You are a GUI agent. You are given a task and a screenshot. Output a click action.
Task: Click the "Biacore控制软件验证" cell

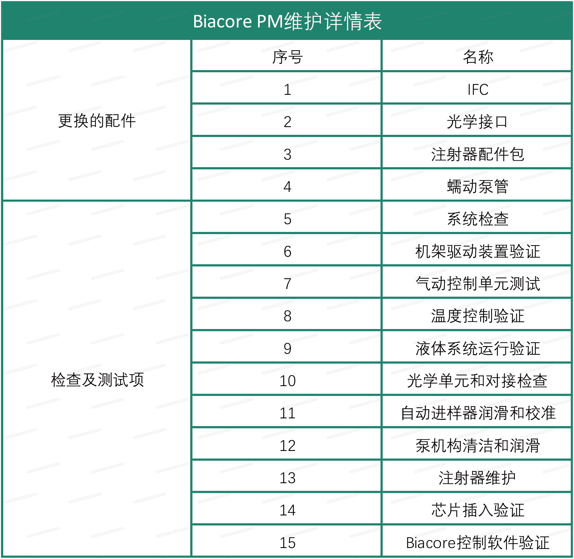point(477,541)
